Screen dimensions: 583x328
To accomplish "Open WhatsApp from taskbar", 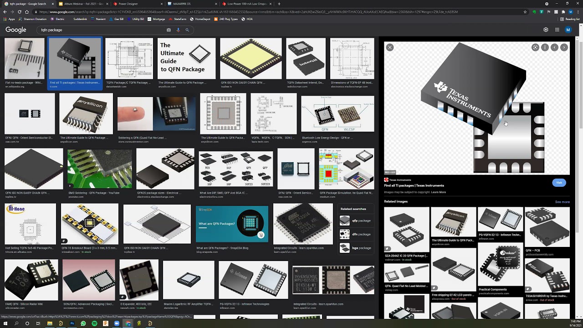I will (83, 323).
